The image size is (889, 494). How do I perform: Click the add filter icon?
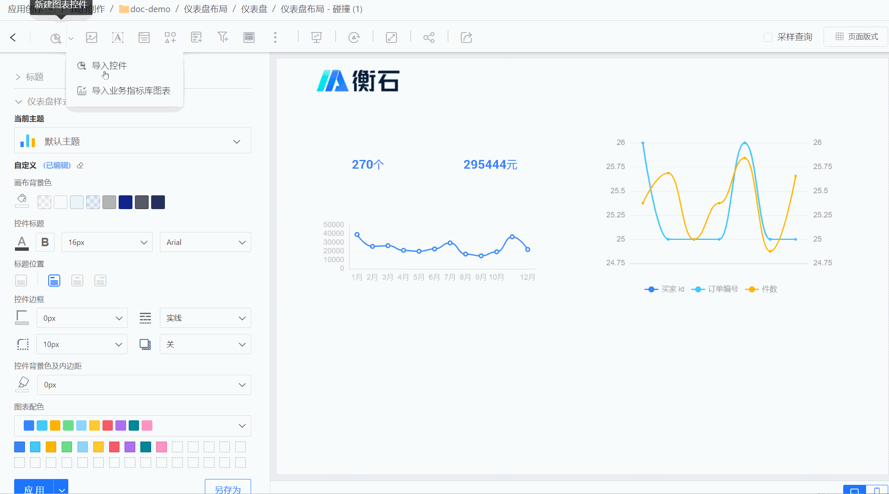coord(223,37)
